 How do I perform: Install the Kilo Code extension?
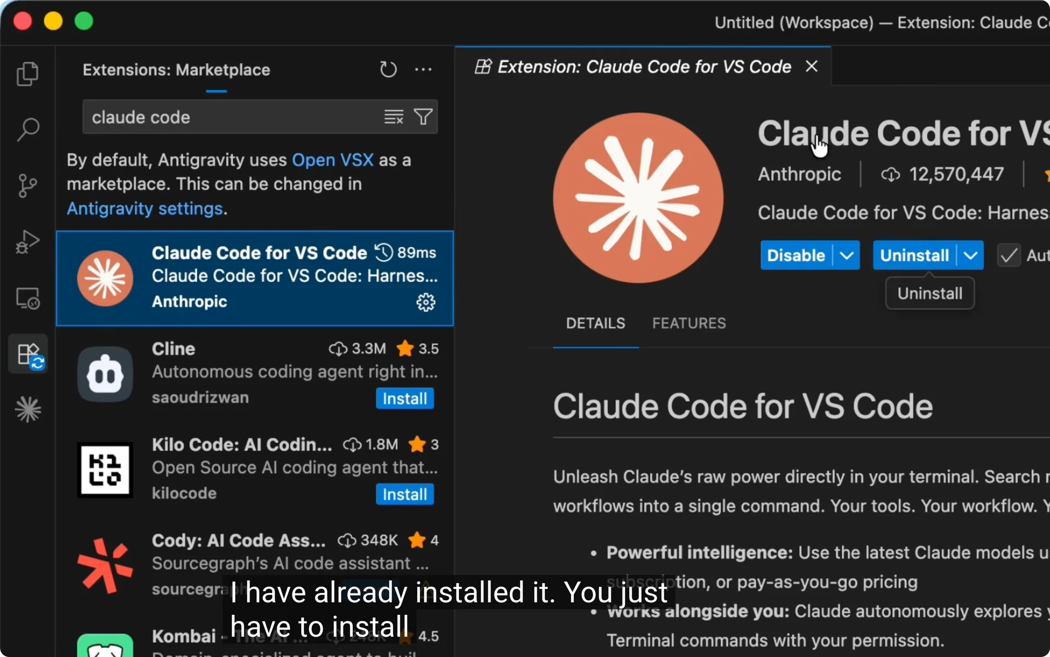(x=405, y=495)
